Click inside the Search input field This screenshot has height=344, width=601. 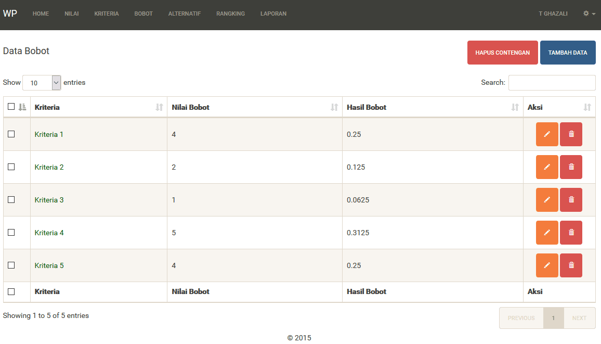click(552, 82)
